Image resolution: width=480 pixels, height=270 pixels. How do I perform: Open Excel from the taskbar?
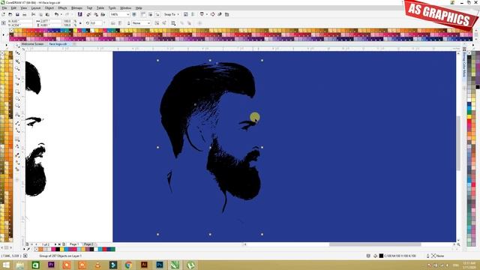(35, 265)
